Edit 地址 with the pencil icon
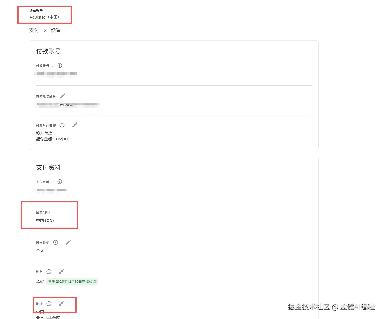 click(62, 303)
